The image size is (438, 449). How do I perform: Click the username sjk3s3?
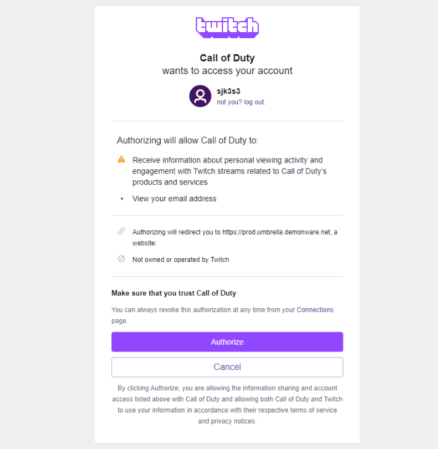click(x=229, y=91)
